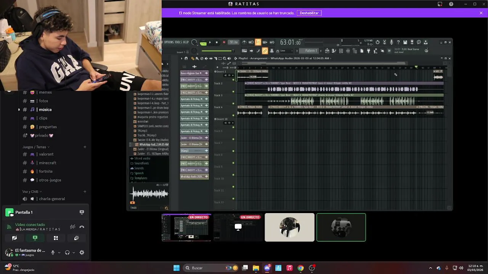Toggle the Track 11 green mute light

point(233,198)
